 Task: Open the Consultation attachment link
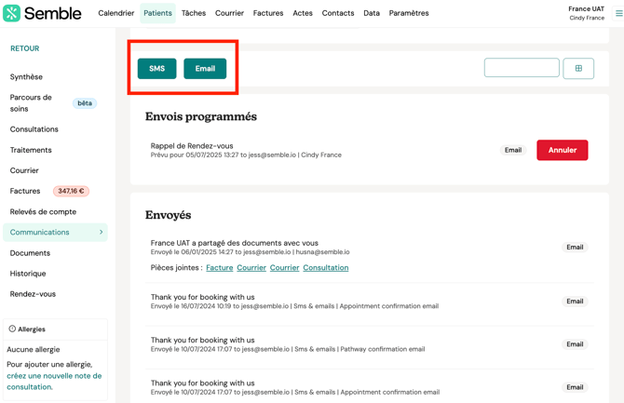325,268
